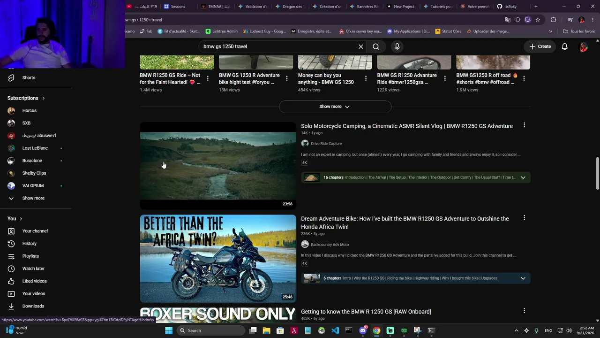The height and width of the screenshot is (338, 600).
Task: Open Statut Cfxre bookmark
Action: point(448,31)
